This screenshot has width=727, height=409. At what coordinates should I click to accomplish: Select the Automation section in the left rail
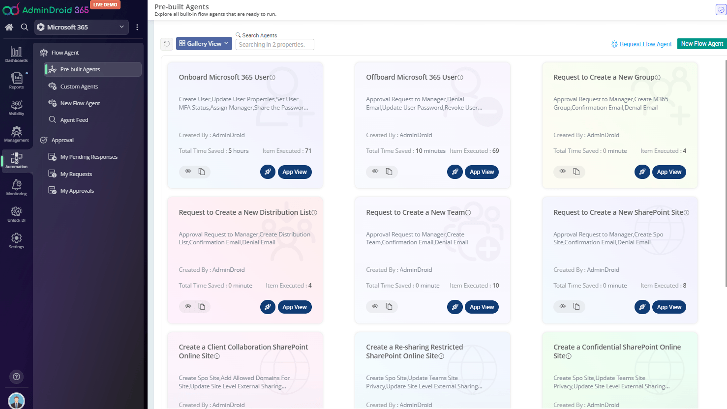coord(16,160)
